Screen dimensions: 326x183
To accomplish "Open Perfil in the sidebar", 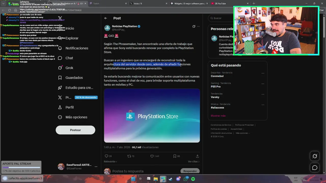I will point(66,107).
